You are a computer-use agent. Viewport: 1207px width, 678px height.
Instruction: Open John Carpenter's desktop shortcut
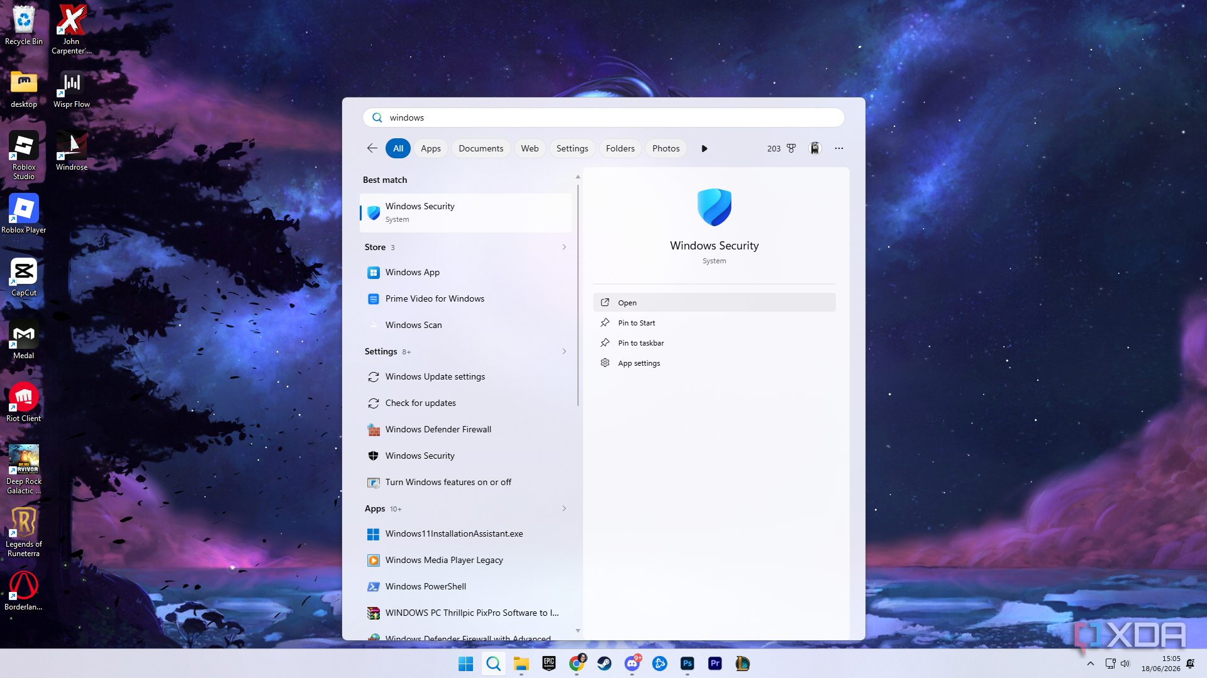click(x=72, y=29)
